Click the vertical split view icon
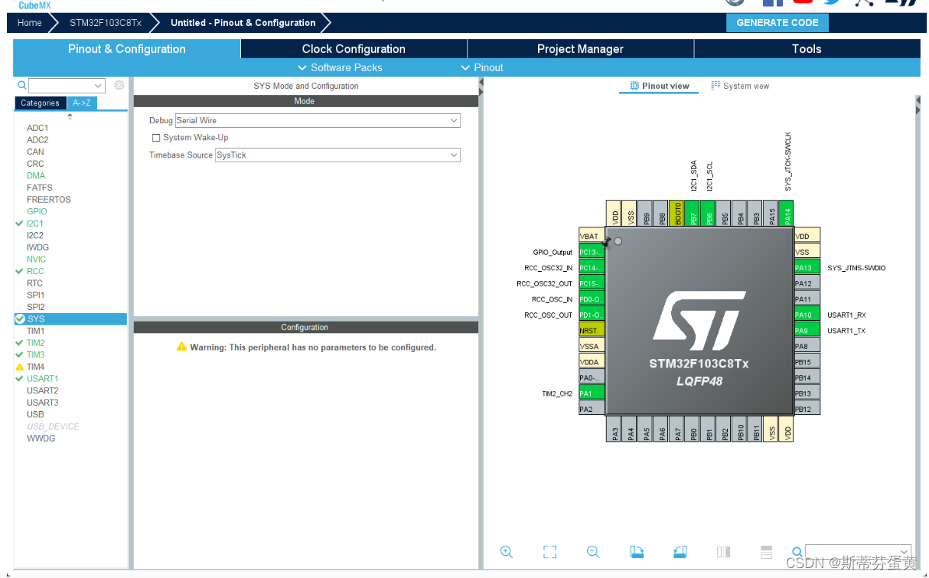 [723, 551]
